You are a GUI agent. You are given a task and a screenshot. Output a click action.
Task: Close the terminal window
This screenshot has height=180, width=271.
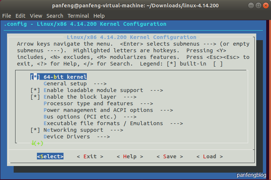265,6
